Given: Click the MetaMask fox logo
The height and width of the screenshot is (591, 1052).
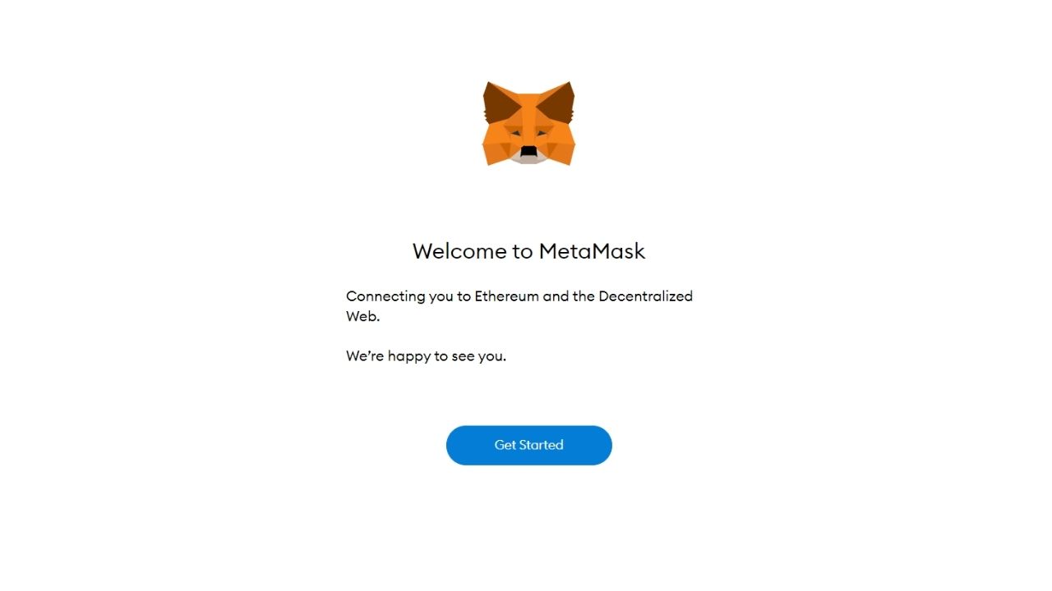Looking at the screenshot, I should [x=528, y=123].
